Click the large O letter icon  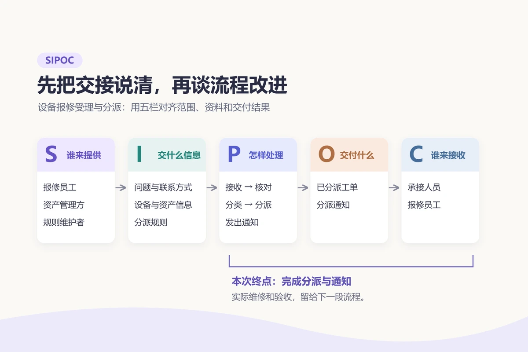click(326, 154)
